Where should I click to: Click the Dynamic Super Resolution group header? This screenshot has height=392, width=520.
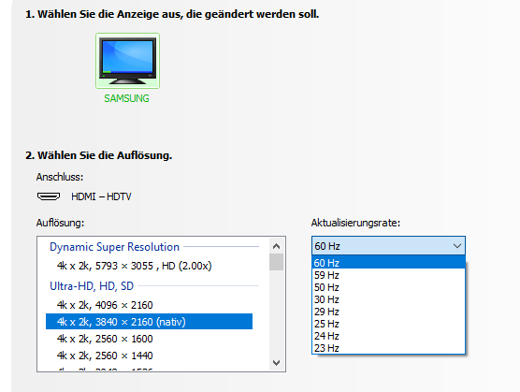pos(114,247)
